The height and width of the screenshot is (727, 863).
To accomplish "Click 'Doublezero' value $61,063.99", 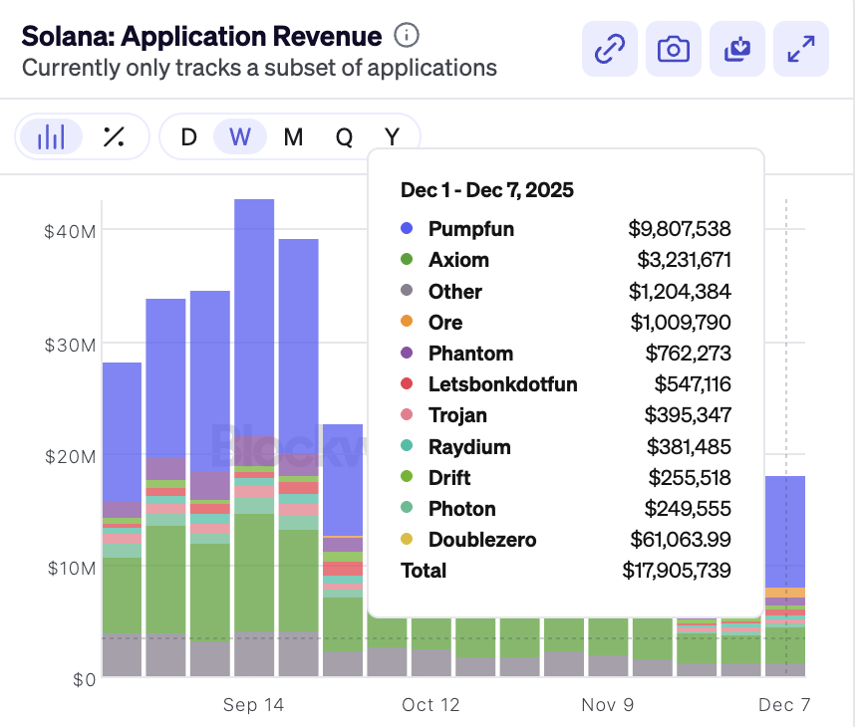I will pos(681,540).
